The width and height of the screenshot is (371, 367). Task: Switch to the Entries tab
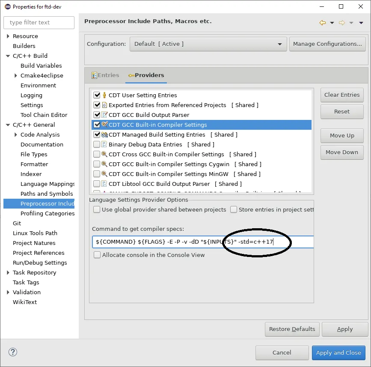pyautogui.click(x=106, y=75)
